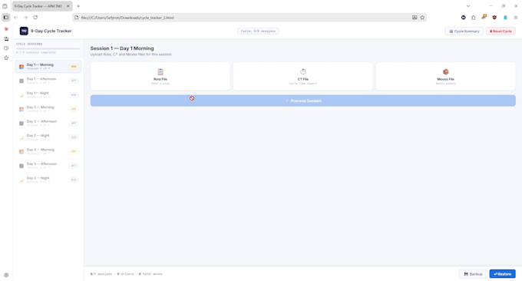Select Day 2 — Night session

click(x=48, y=137)
